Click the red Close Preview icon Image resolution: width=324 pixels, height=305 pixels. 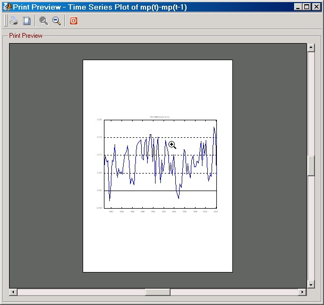coord(74,21)
